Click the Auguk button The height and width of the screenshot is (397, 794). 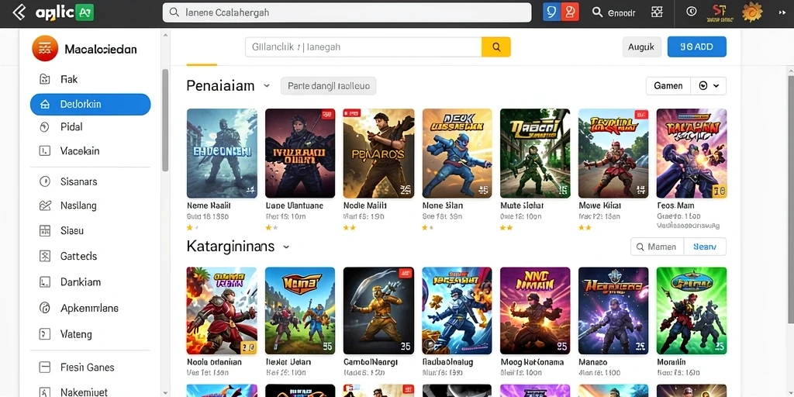pos(641,47)
